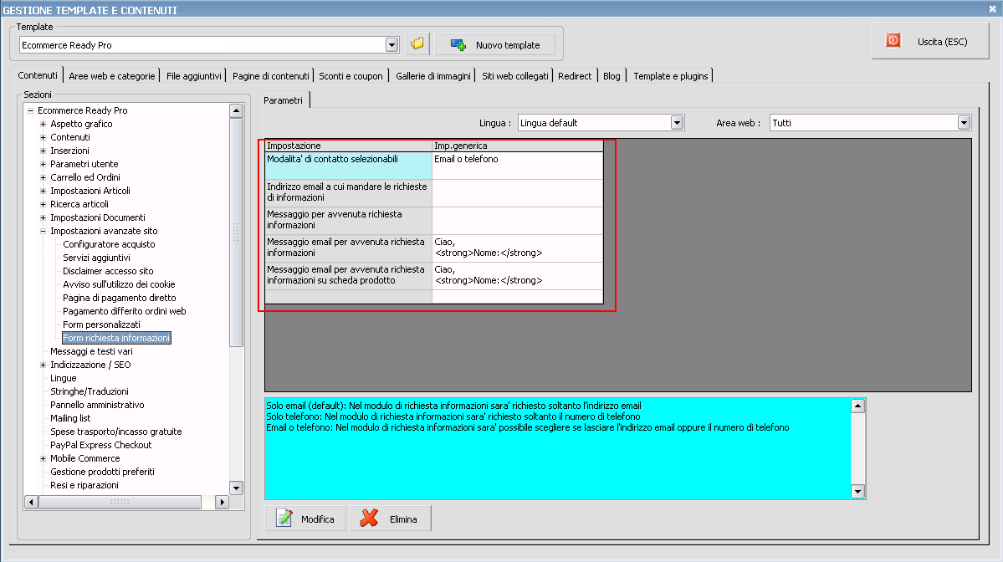This screenshot has height=562, width=1003.
Task: Click the Nuovo template button
Action: click(495, 45)
